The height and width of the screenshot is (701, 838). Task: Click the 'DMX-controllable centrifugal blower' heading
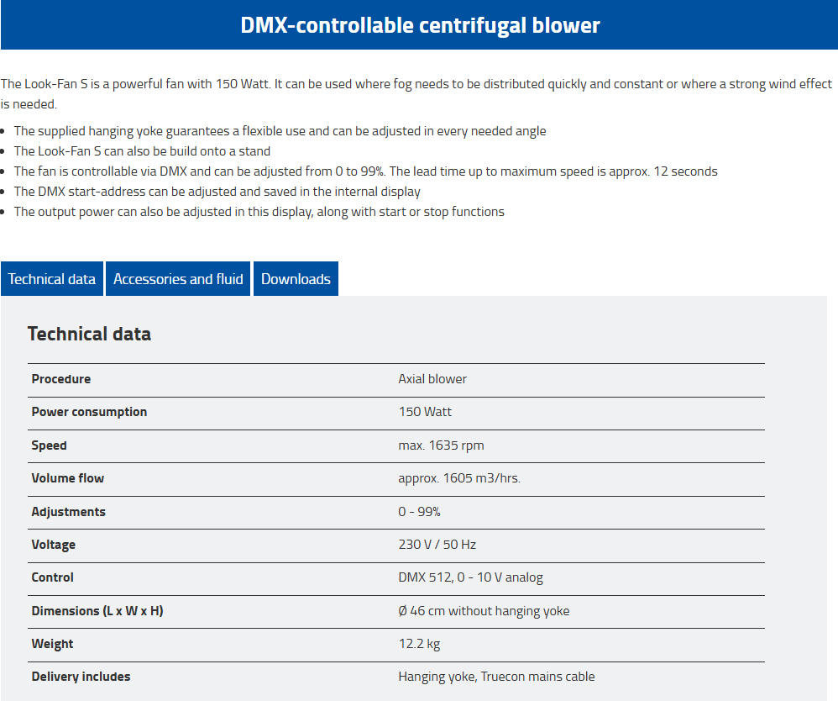click(x=420, y=25)
